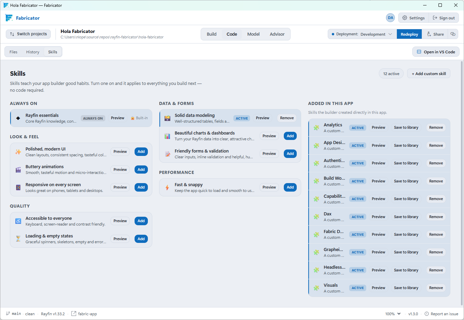Click Sign out
This screenshot has height=320, width=464.
pyautogui.click(x=444, y=18)
